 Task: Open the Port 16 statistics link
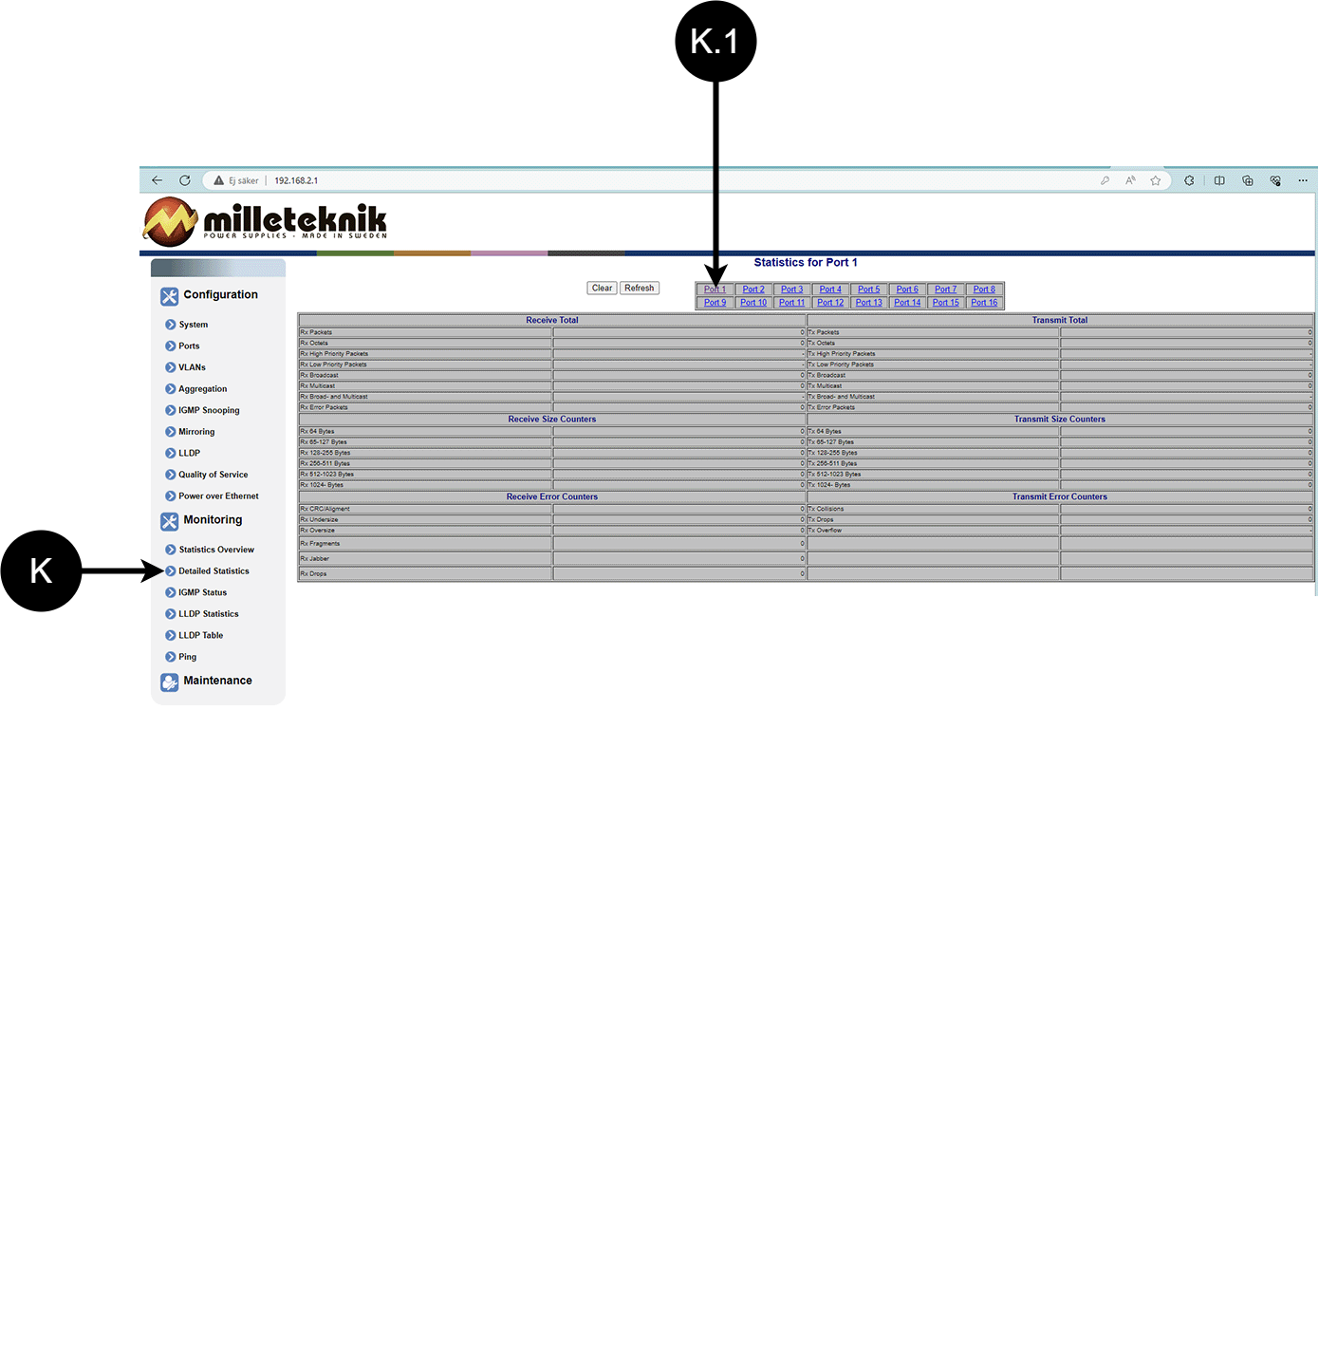pyautogui.click(x=984, y=303)
